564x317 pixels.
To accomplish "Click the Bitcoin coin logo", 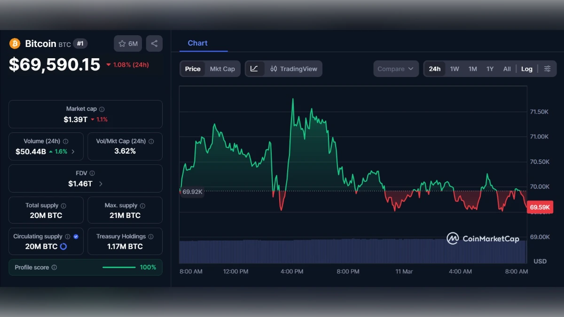I will 15,43.
